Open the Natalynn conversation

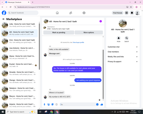pyautogui.click(x=19, y=89)
